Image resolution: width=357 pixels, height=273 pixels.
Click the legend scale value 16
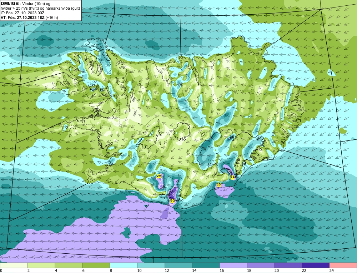pyautogui.click(x=222, y=270)
